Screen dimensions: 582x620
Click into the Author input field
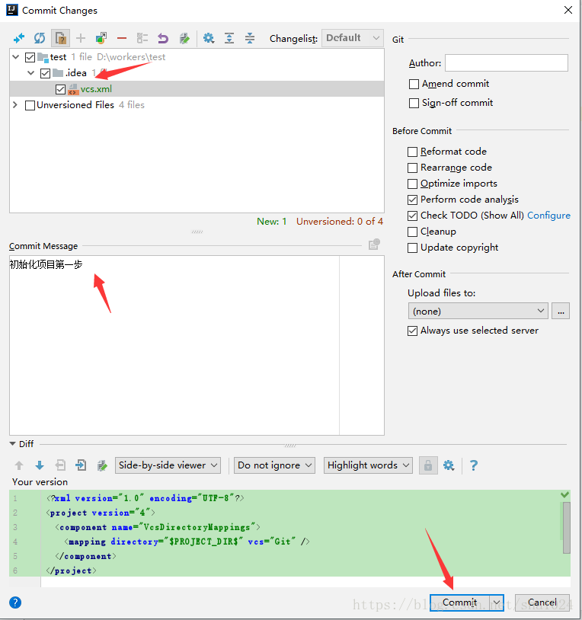pyautogui.click(x=507, y=63)
